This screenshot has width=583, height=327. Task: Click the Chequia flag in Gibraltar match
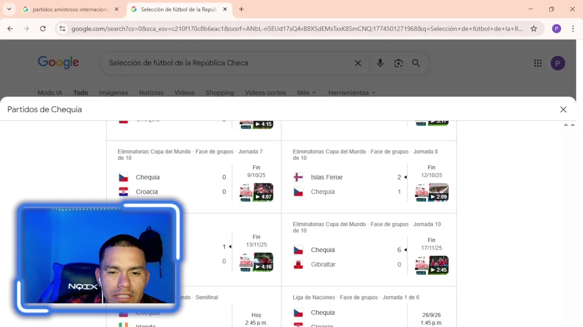point(298,250)
